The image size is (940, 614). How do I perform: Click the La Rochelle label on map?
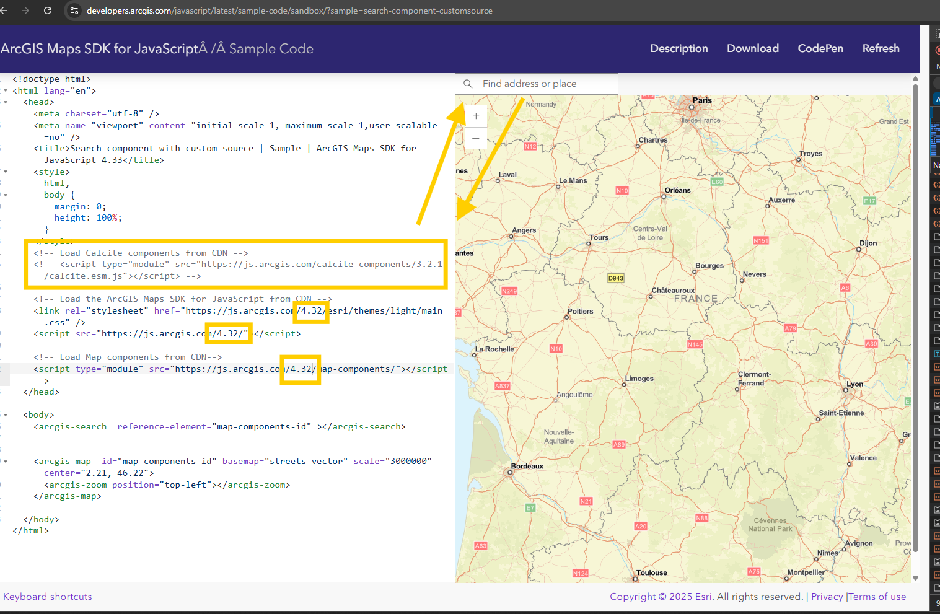494,349
